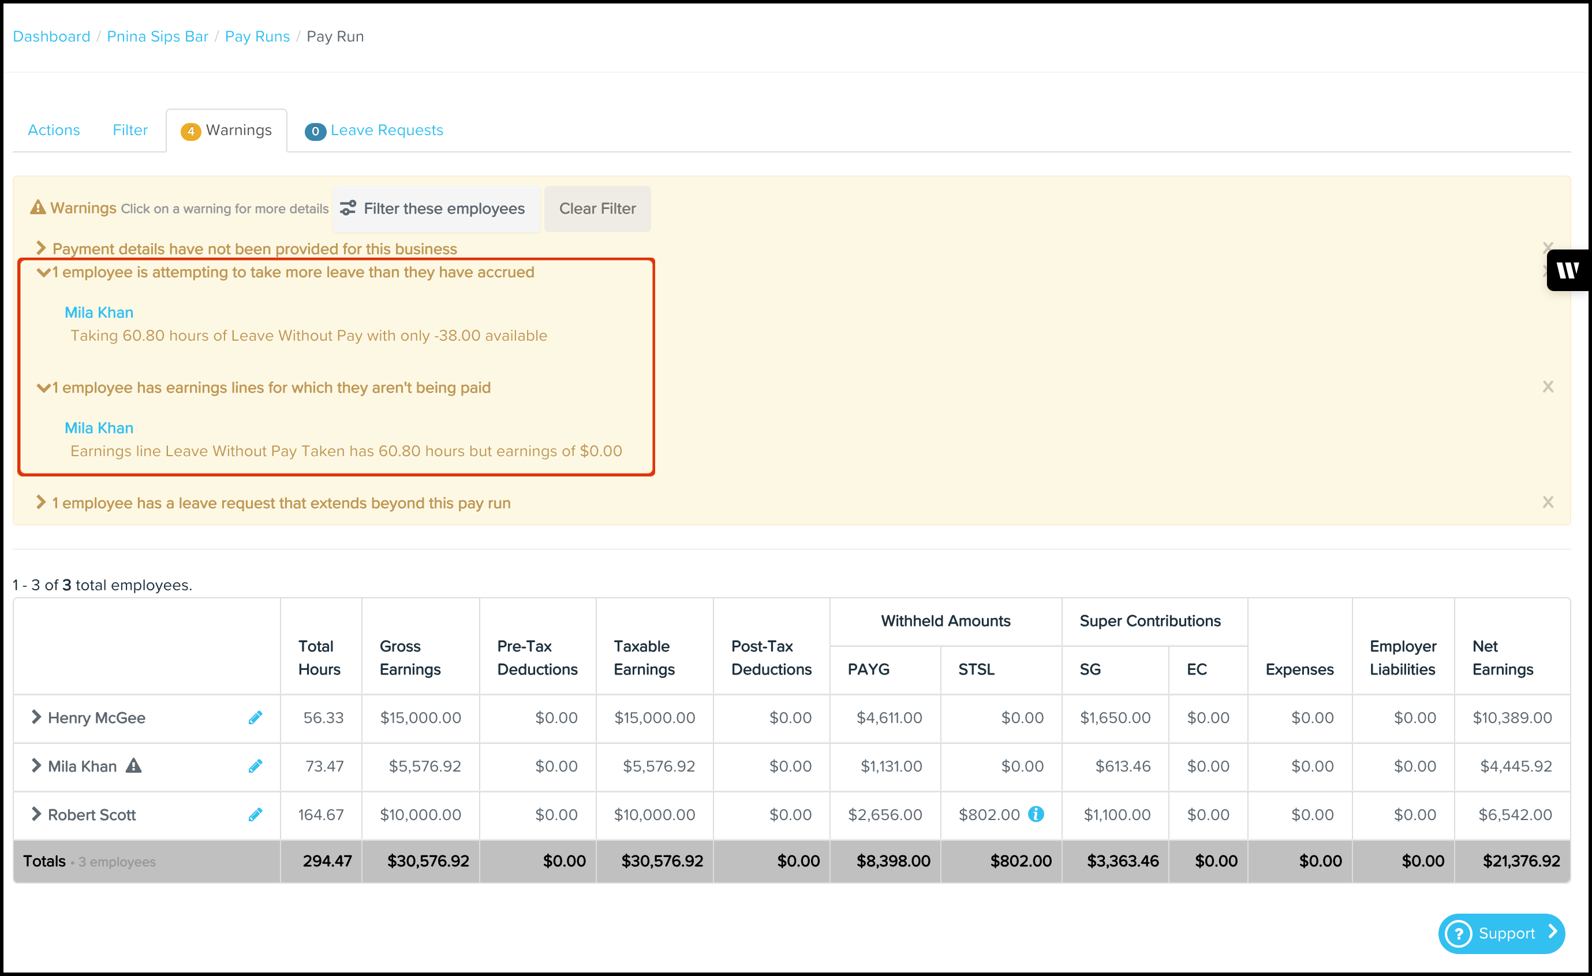Expand Robert Scott's row chevron
This screenshot has width=1592, height=976.
pyautogui.click(x=36, y=814)
